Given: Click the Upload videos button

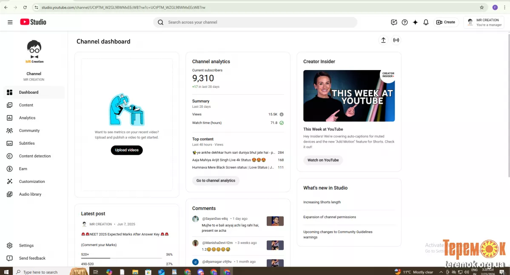Looking at the screenshot, I should 127,150.
